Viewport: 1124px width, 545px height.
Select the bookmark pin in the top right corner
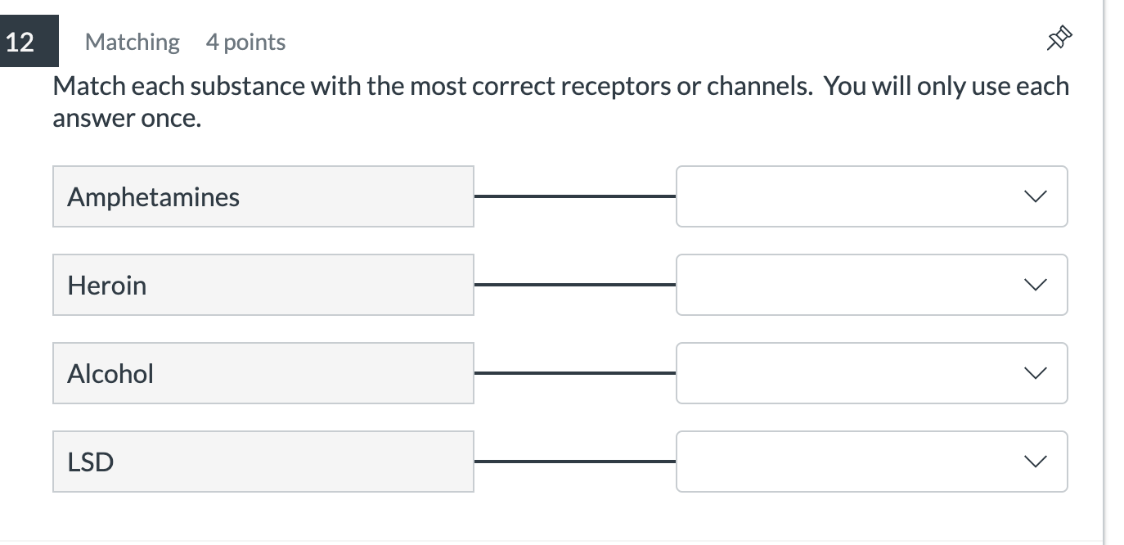[x=1059, y=38]
